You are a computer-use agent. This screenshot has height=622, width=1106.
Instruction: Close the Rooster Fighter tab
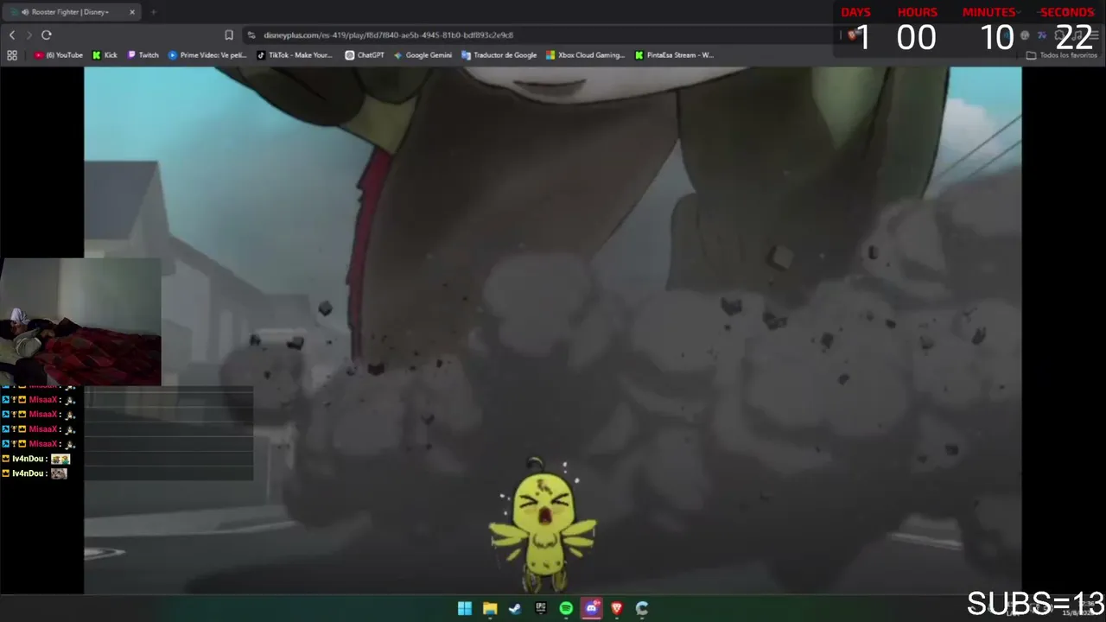point(132,12)
